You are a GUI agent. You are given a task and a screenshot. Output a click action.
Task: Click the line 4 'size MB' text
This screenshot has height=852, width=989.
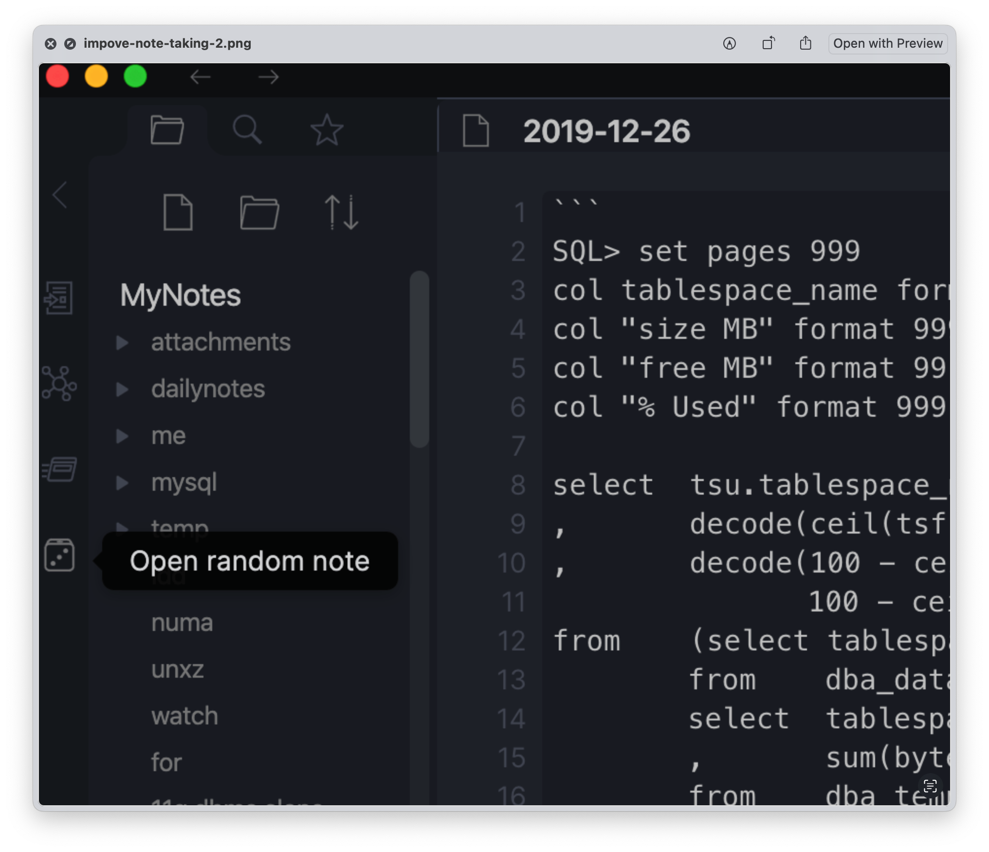[x=697, y=330]
